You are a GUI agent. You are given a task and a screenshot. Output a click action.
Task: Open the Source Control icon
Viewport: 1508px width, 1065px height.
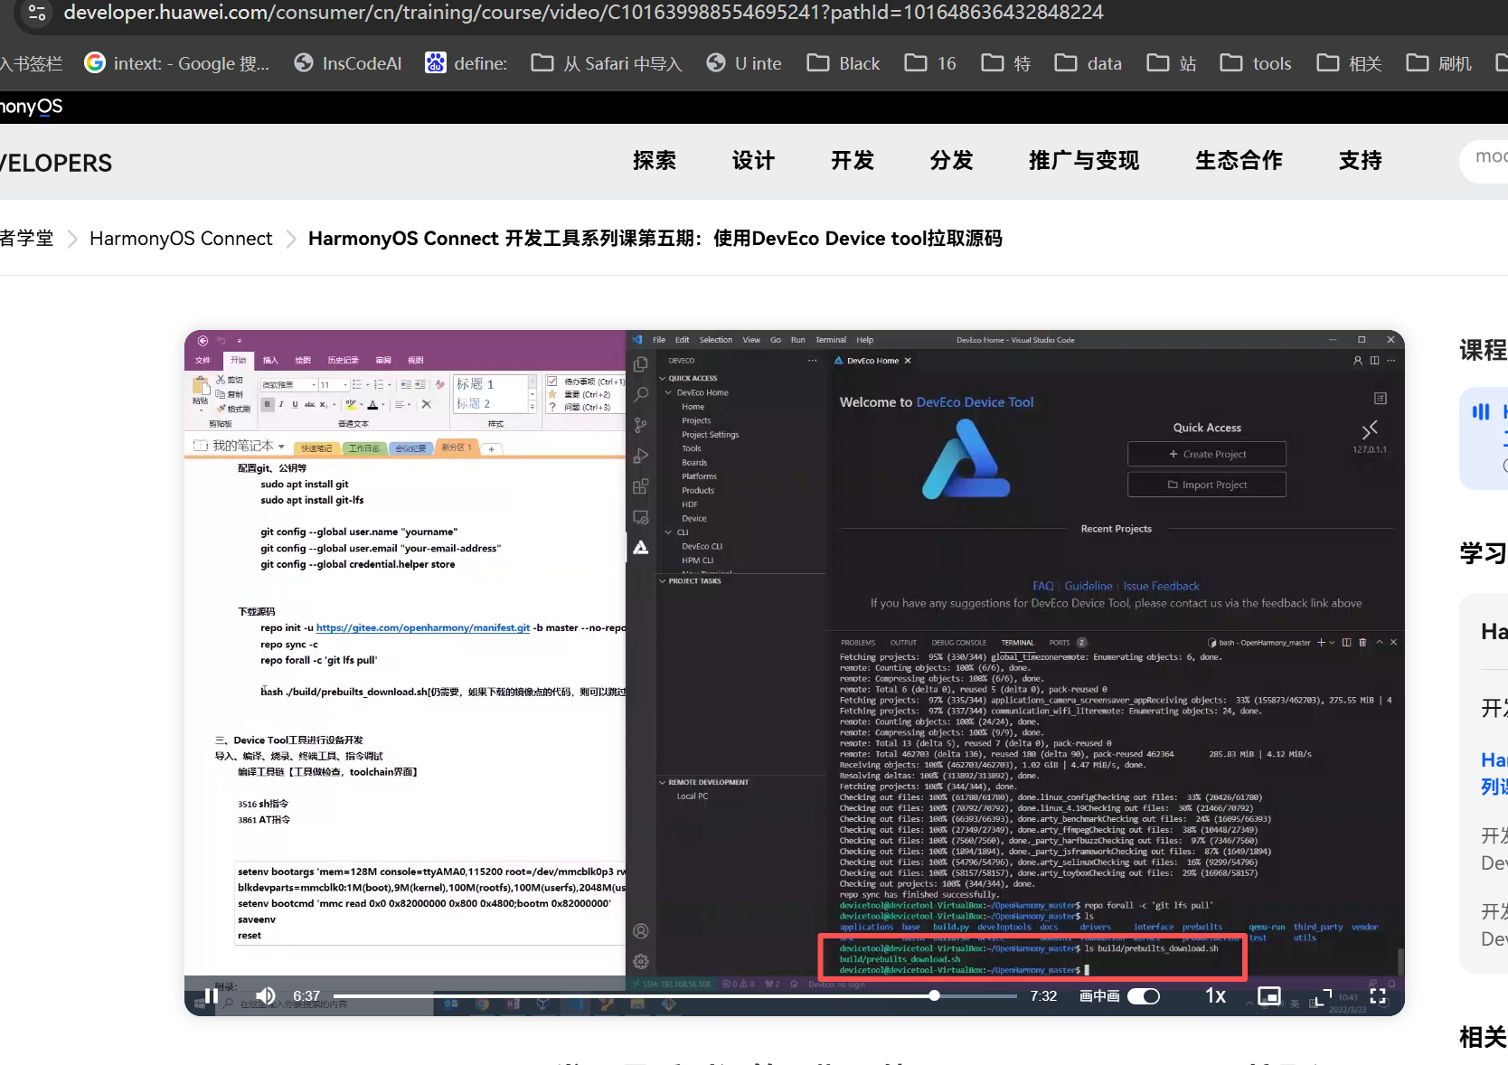pyautogui.click(x=641, y=425)
